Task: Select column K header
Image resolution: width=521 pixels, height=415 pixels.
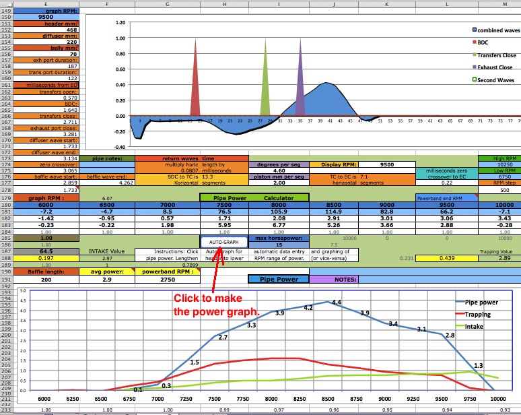Action: tap(387, 4)
